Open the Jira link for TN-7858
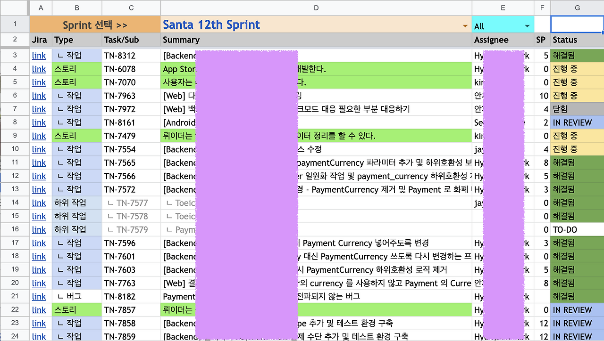Viewport: 604px width, 341px height. (39, 324)
